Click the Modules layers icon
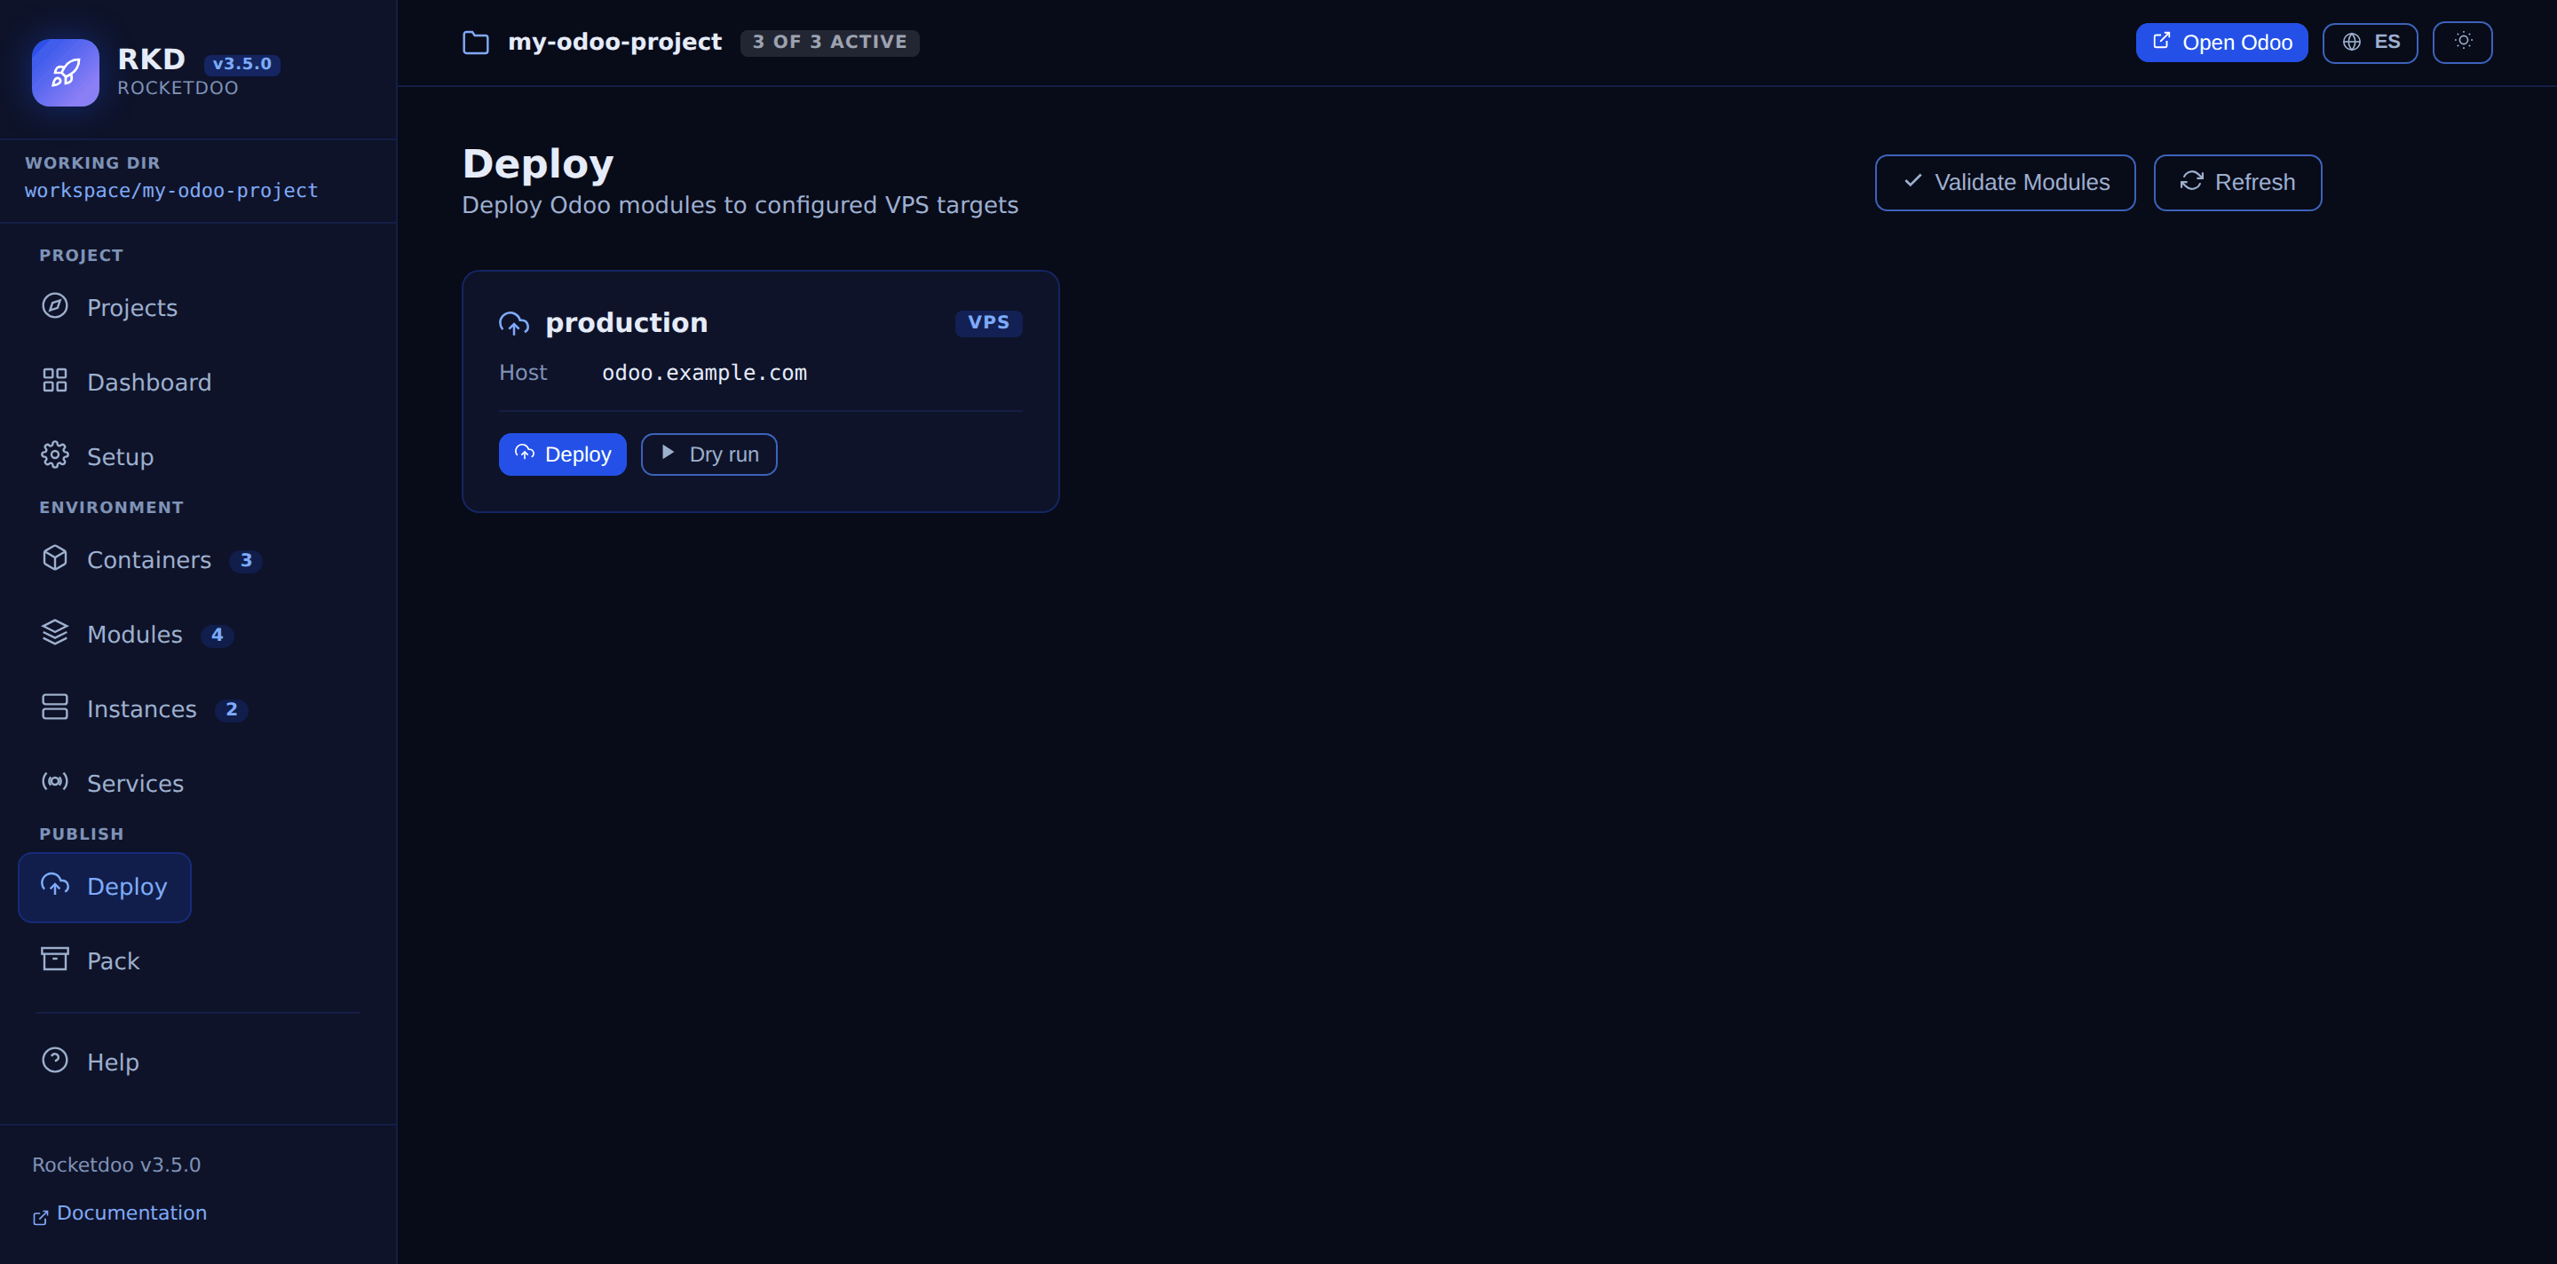Screen dimensions: 2557x1264 coord(54,633)
